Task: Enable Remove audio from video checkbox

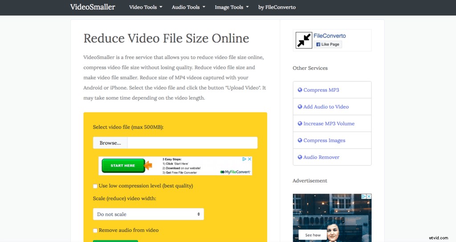Action: click(95, 230)
